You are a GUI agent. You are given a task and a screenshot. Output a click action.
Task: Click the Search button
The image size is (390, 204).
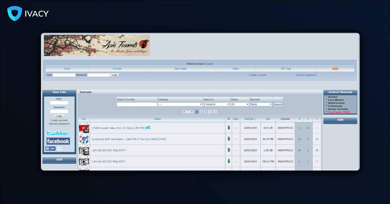pos(278,104)
